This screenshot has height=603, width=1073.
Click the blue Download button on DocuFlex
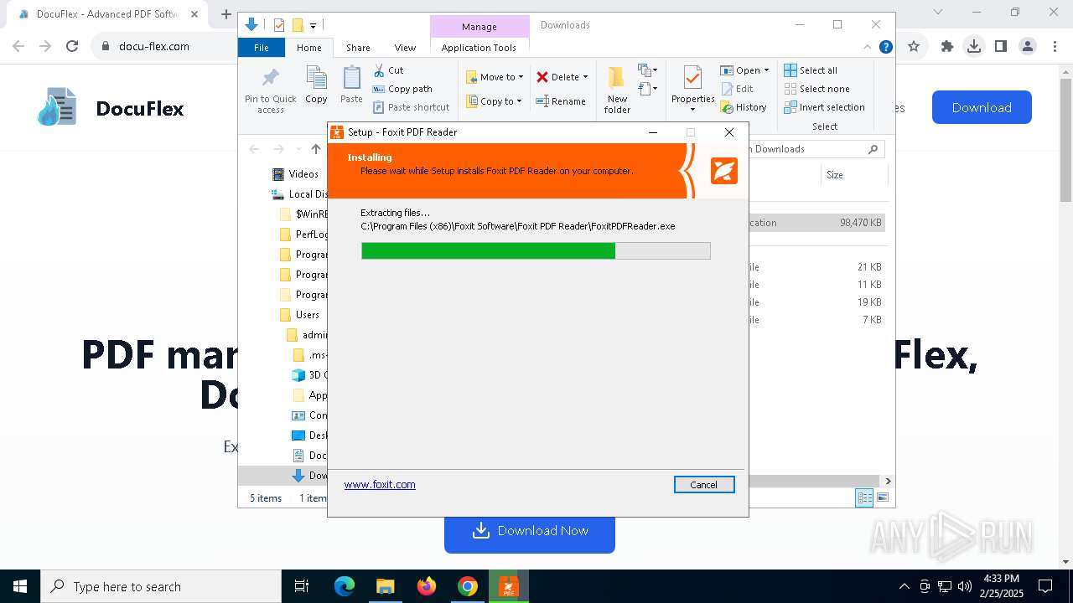(982, 107)
